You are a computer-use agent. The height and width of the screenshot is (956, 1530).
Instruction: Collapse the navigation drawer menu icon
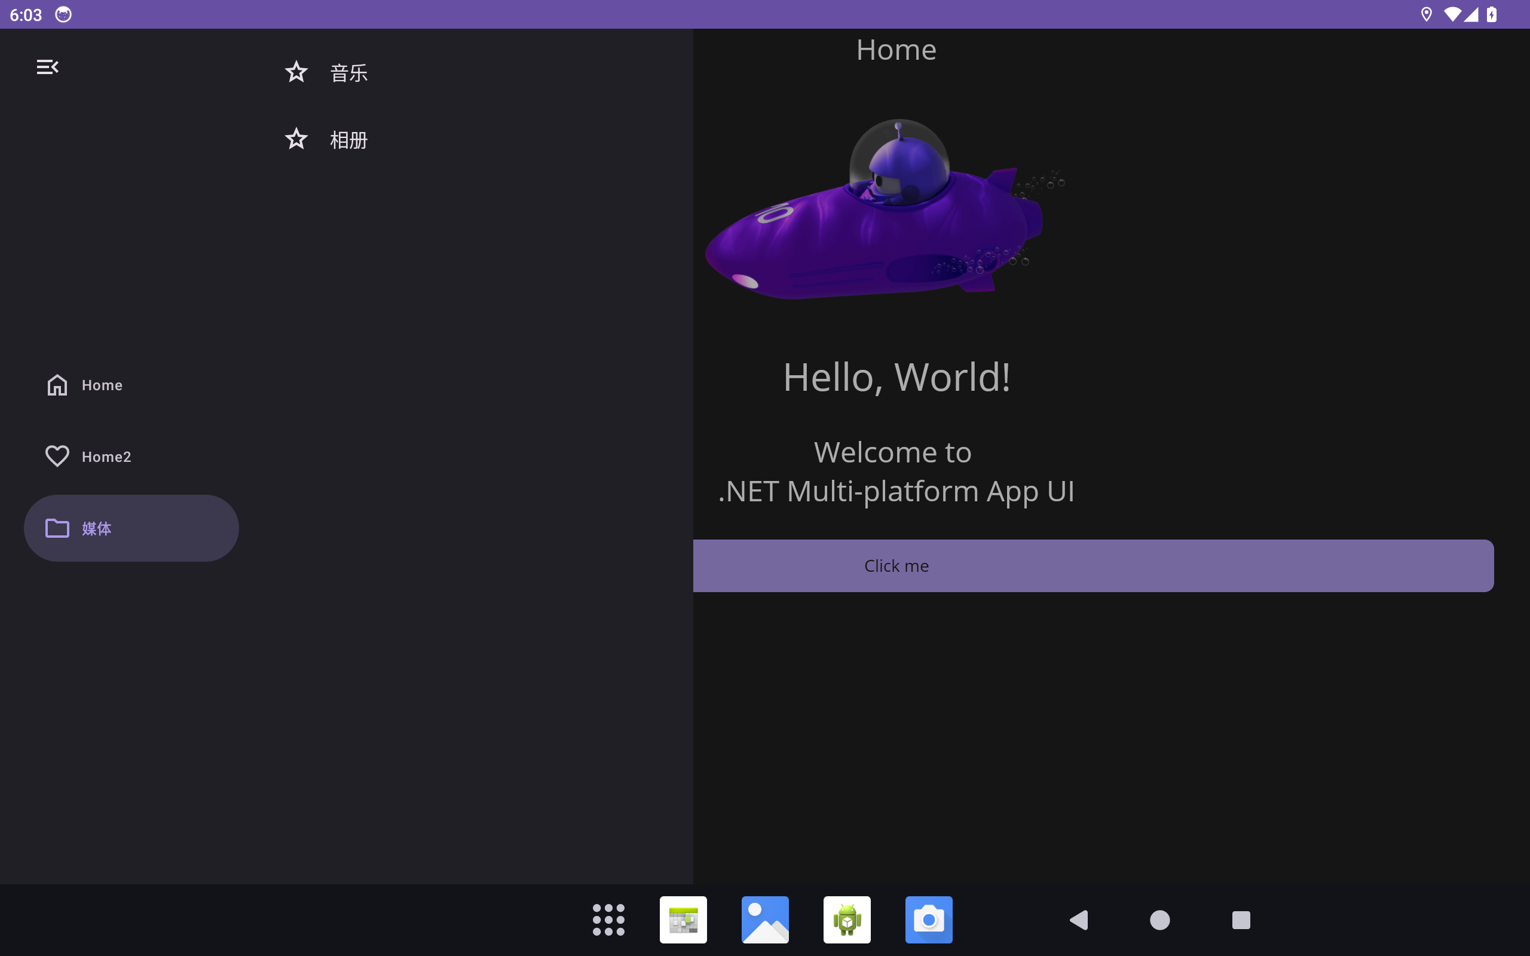pyautogui.click(x=47, y=67)
